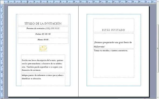The image size is (159, 99).
Task: Click the 'Fecha: 00/00/00' text
Action: point(43,34)
